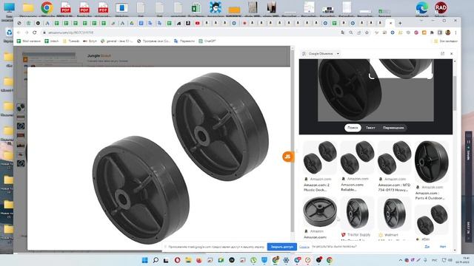Screen dimensions: 474x266
Task: Click the orange JS Jungle Scout badge
Action: pyautogui.click(x=288, y=157)
